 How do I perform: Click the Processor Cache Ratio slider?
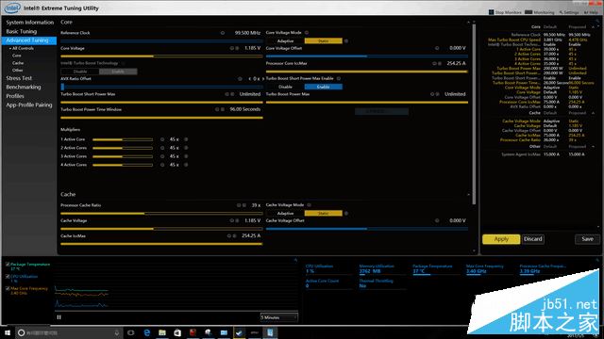coord(161,214)
